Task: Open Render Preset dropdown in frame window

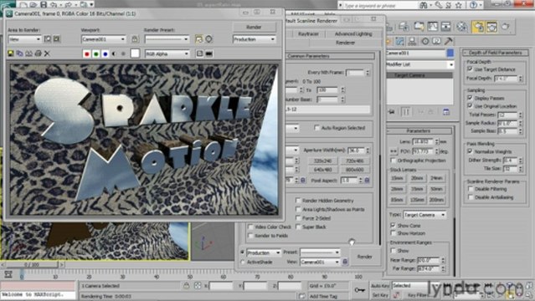Action: [167, 39]
